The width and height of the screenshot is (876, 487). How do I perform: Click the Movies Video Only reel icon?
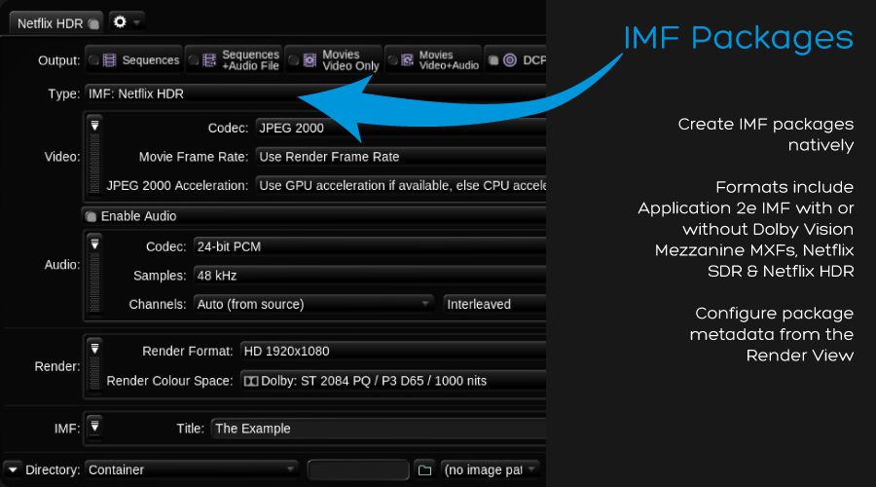[310, 60]
